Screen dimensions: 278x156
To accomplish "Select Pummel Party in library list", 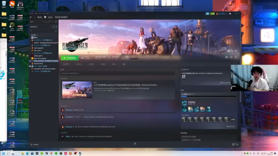I will pos(39,63).
